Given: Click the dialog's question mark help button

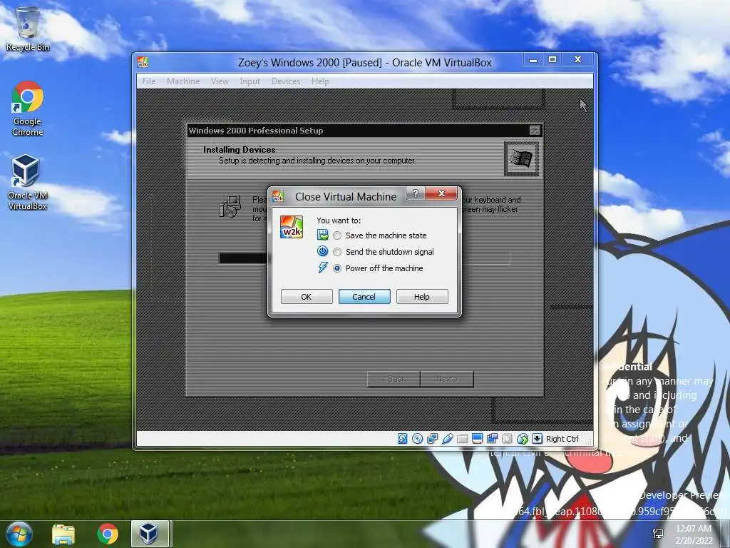Looking at the screenshot, I should point(416,193).
